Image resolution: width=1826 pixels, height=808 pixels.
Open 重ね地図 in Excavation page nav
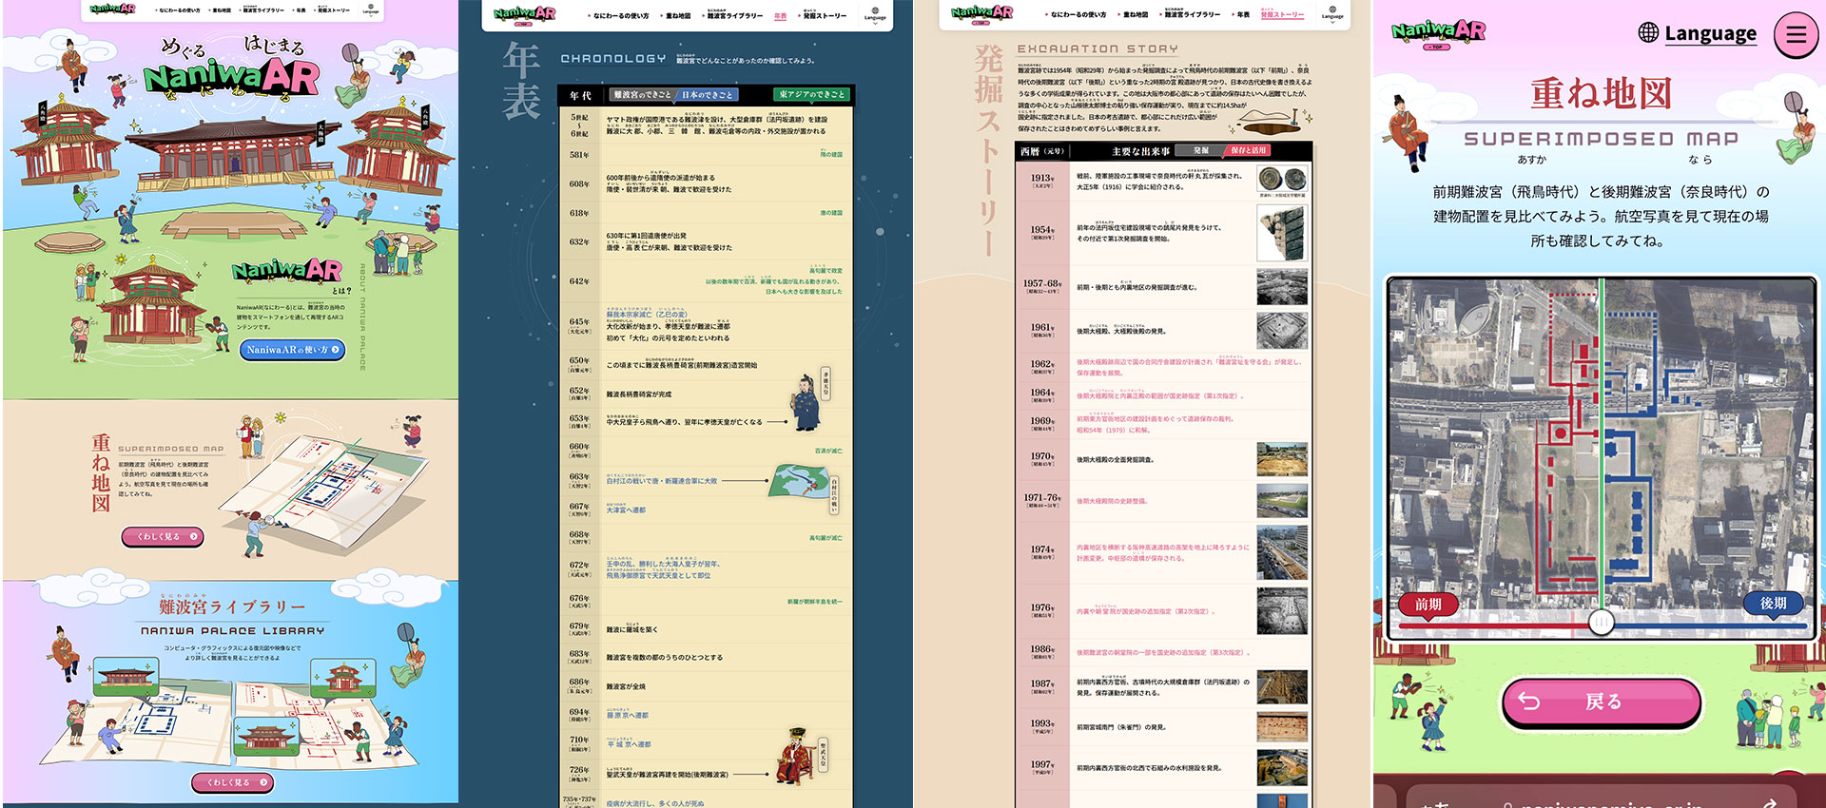[1135, 16]
